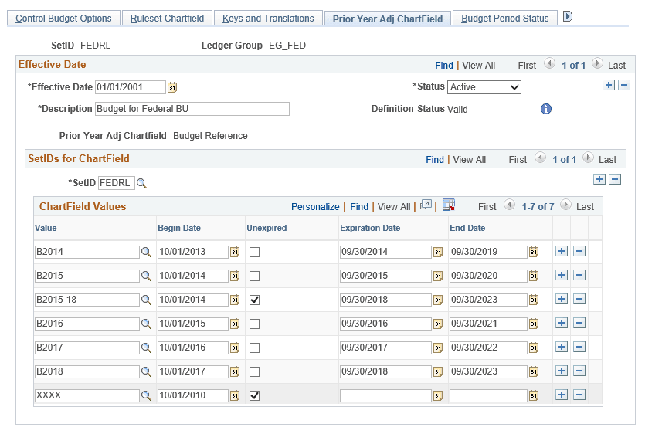
Task: Check Unexpired for B2018
Action: [x=255, y=372]
